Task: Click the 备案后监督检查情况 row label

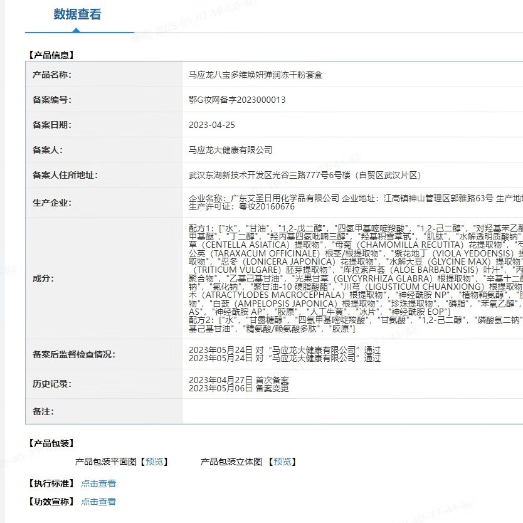Action: pyautogui.click(x=73, y=354)
